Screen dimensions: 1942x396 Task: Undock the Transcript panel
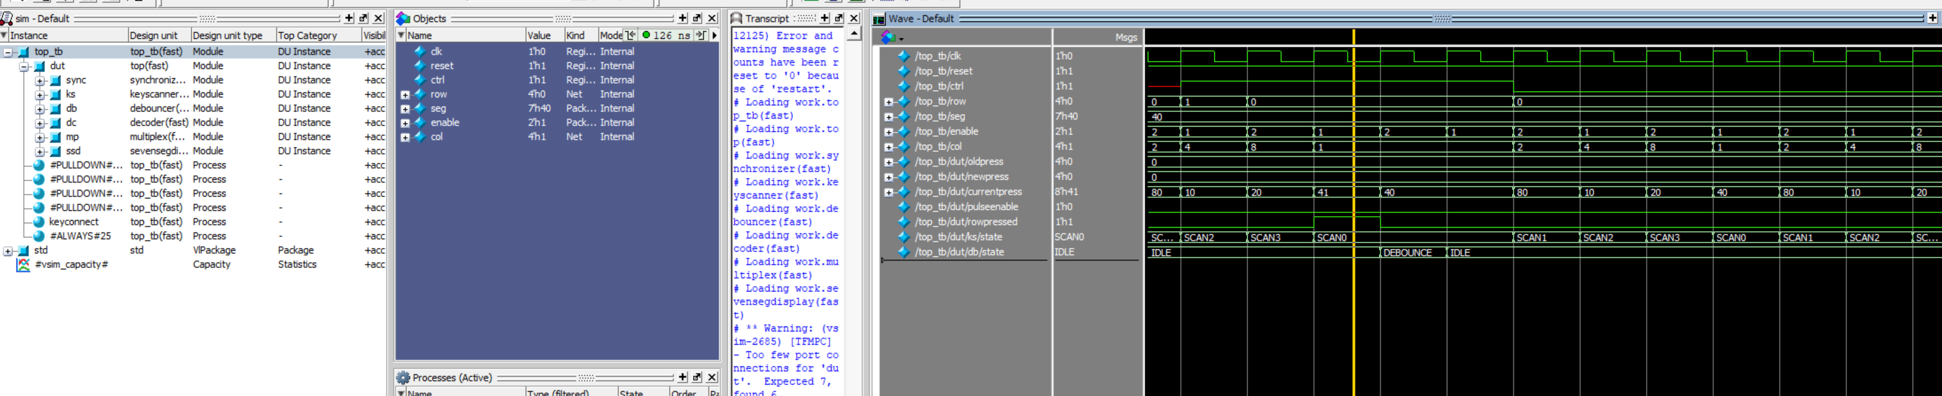pos(838,18)
